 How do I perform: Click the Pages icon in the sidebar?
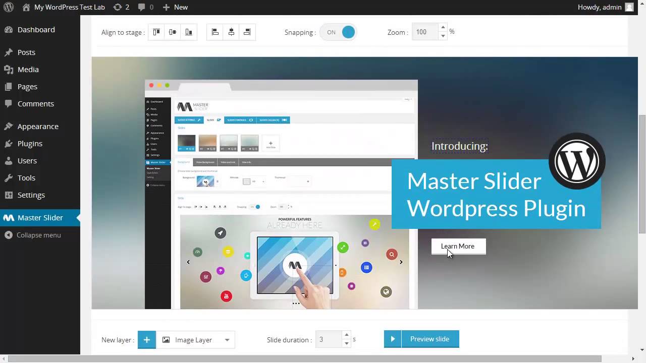coord(9,86)
